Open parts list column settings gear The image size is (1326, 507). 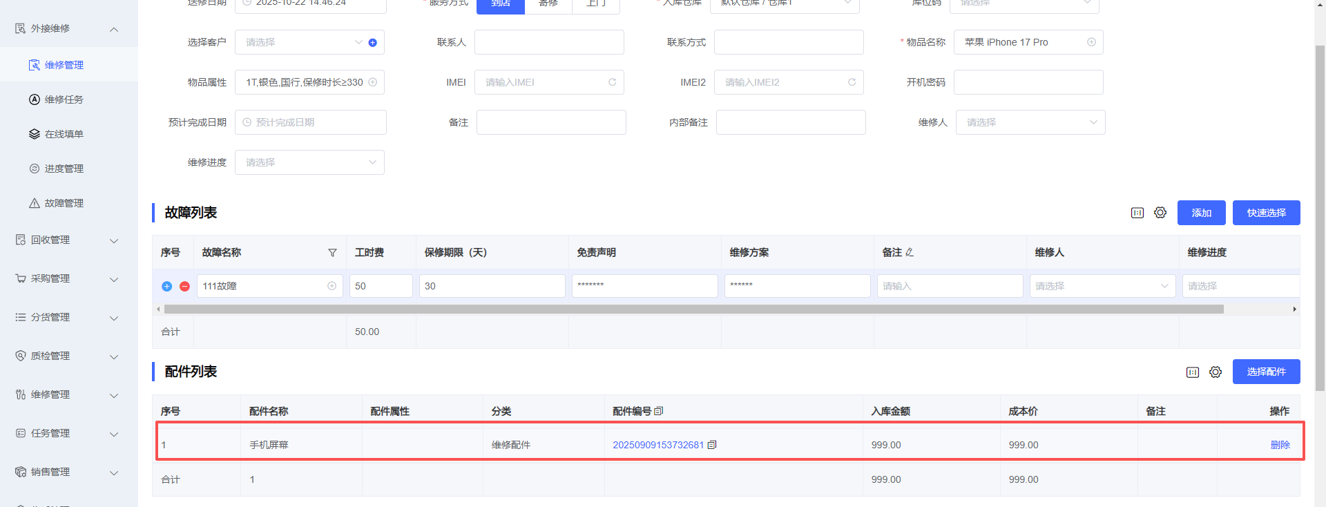(1215, 372)
